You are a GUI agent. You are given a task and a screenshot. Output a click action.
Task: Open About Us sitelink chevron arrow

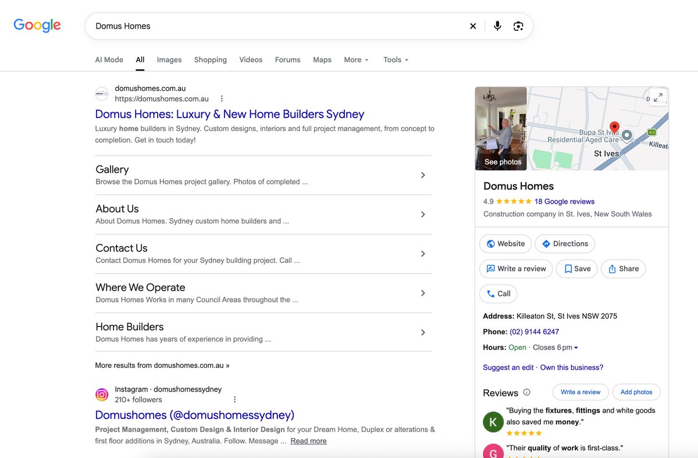423,215
